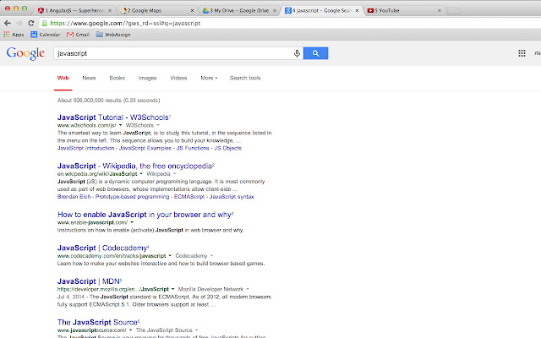Viewport: 541px width, 338px height.
Task: Open a new browser tab
Action: pos(453,11)
